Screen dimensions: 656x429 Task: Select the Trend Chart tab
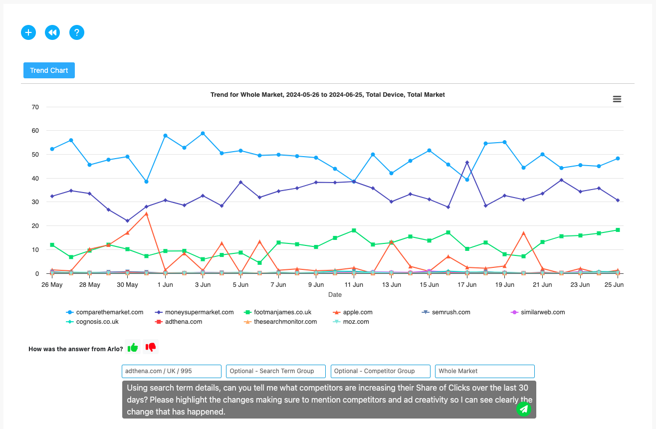[x=49, y=70]
